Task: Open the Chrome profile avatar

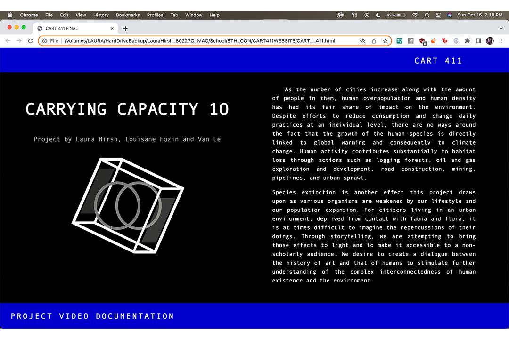Action: pos(490,41)
